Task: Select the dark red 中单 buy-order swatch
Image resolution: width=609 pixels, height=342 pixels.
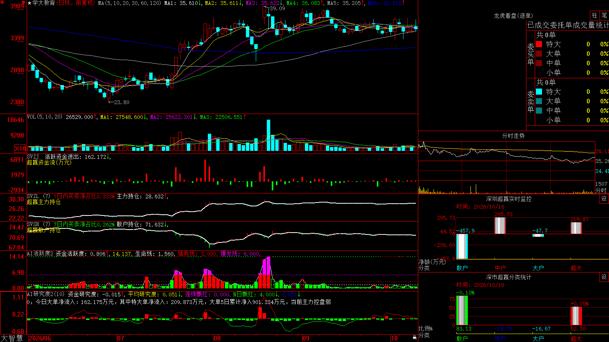Action: click(x=539, y=63)
